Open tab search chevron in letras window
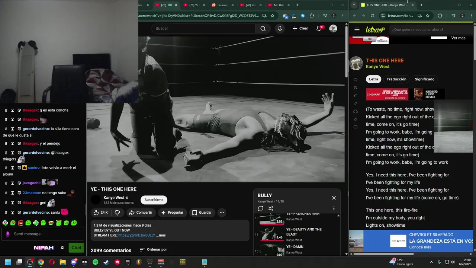Viewport: 476px width, 268px height. coord(354,5)
